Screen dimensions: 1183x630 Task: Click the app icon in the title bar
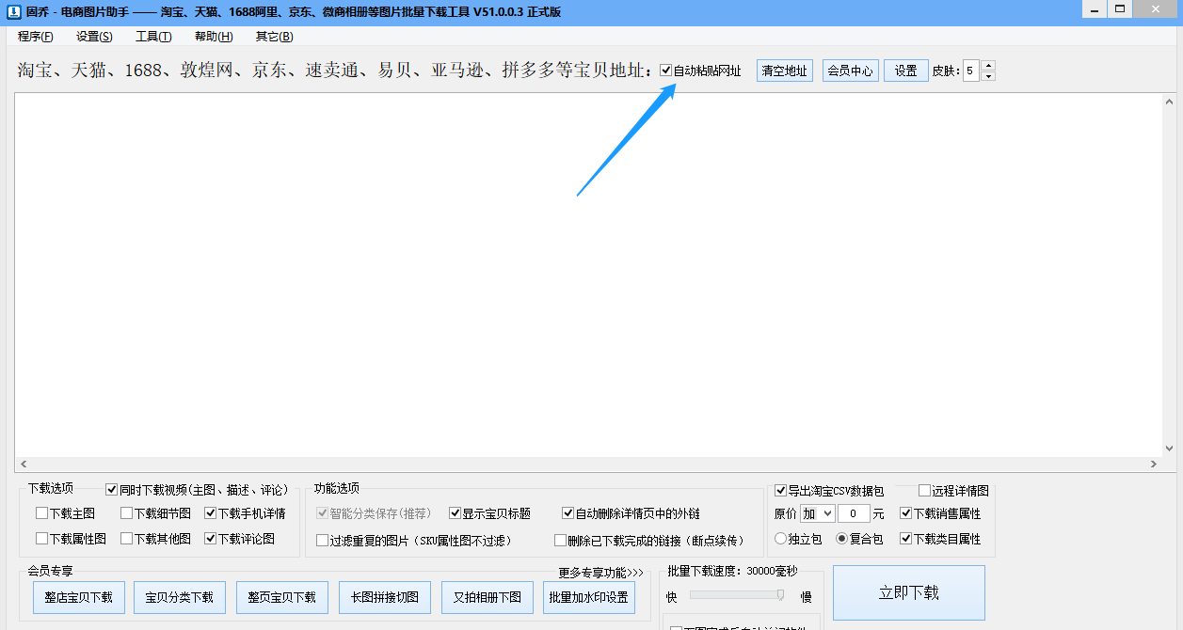14,11
